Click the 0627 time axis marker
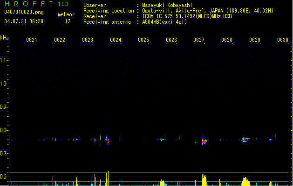The image size is (293, 186). (x=199, y=40)
